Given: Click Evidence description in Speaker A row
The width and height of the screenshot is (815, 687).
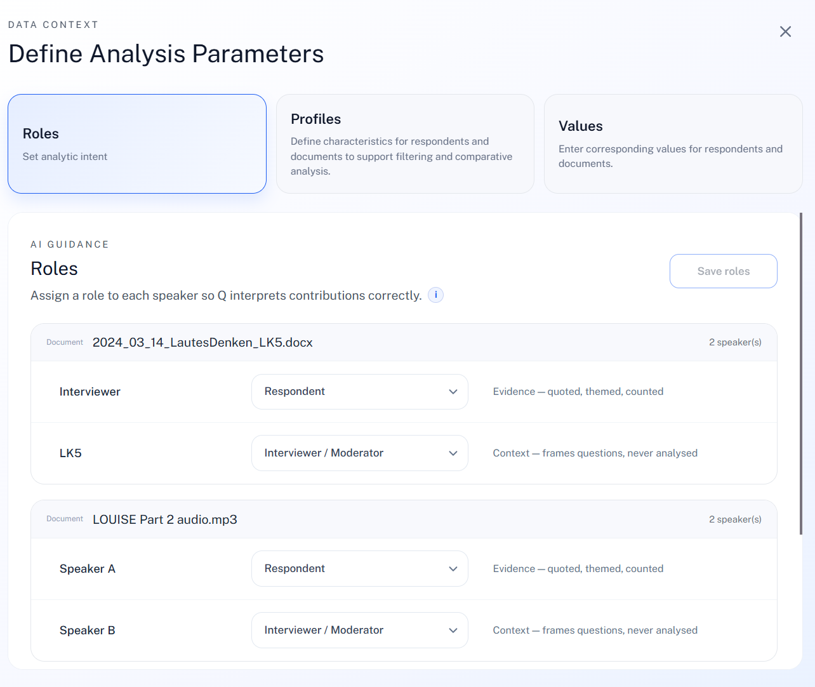Looking at the screenshot, I should pos(578,569).
